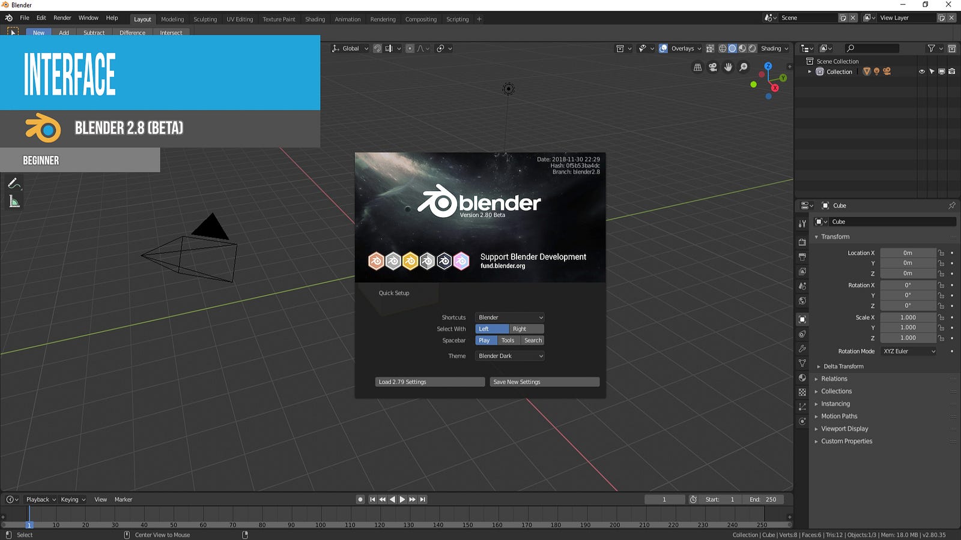961x540 pixels.
Task: Choose Right for Select With
Action: tap(527, 329)
